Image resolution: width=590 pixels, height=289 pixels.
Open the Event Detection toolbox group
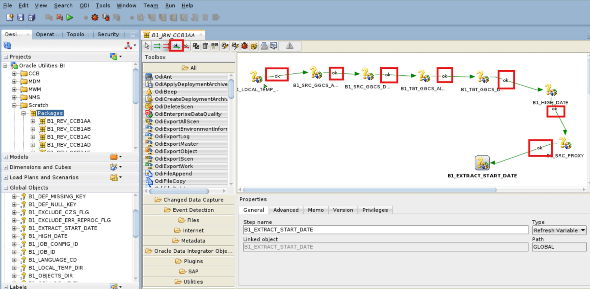coord(188,210)
